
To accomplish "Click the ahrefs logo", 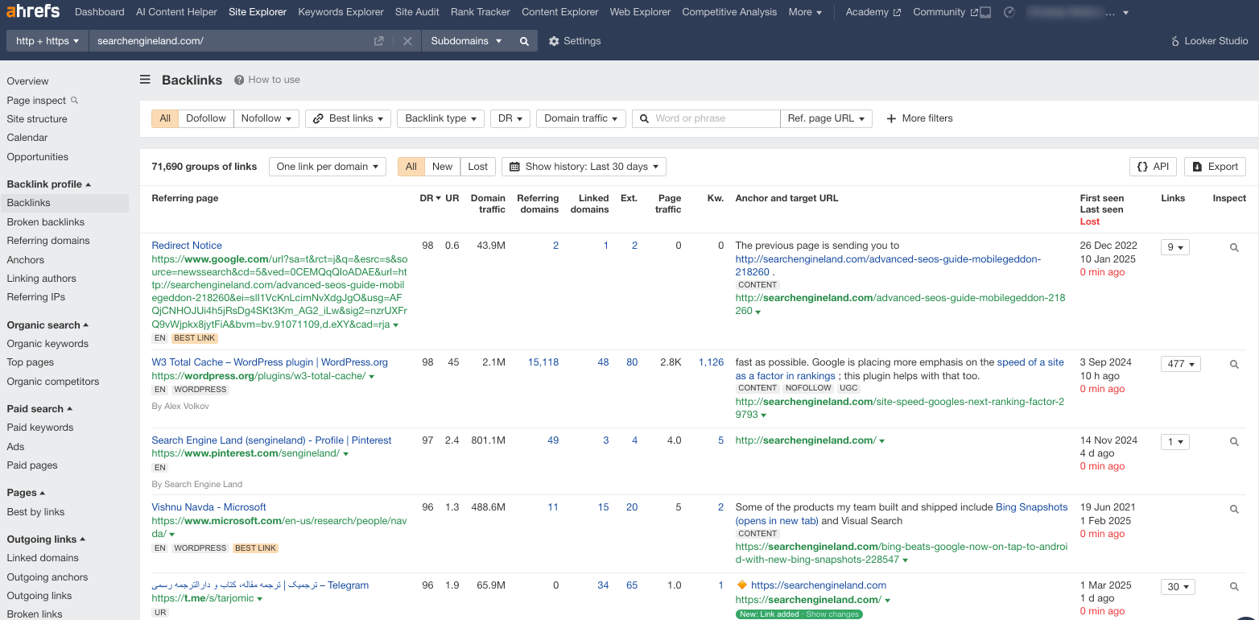I will coord(33,12).
